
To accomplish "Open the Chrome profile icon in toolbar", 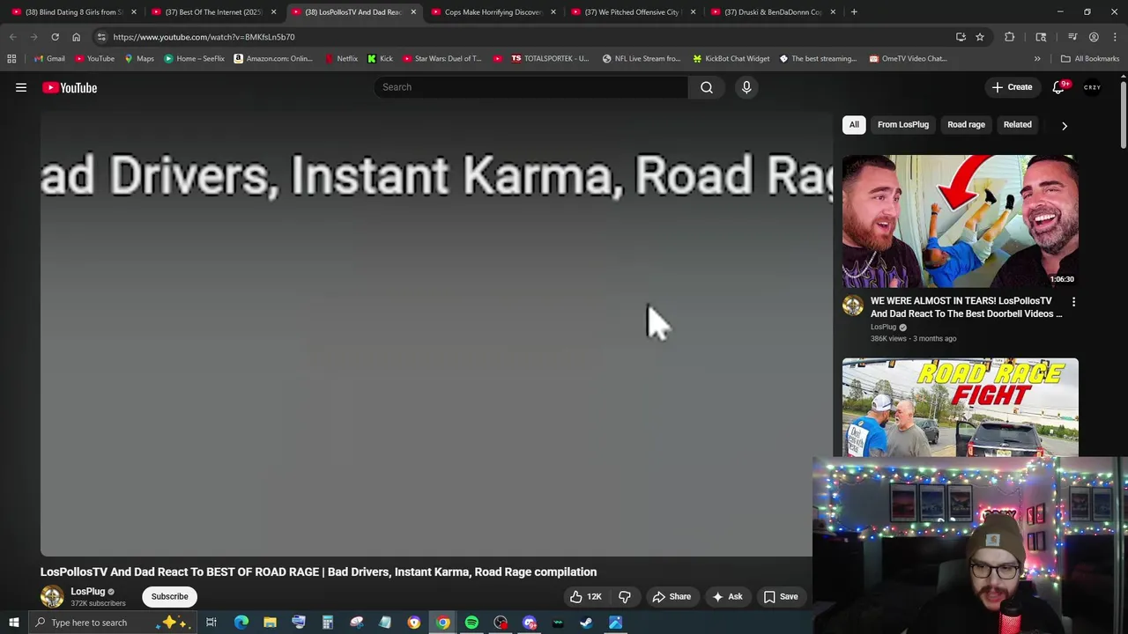I will coord(1094,37).
